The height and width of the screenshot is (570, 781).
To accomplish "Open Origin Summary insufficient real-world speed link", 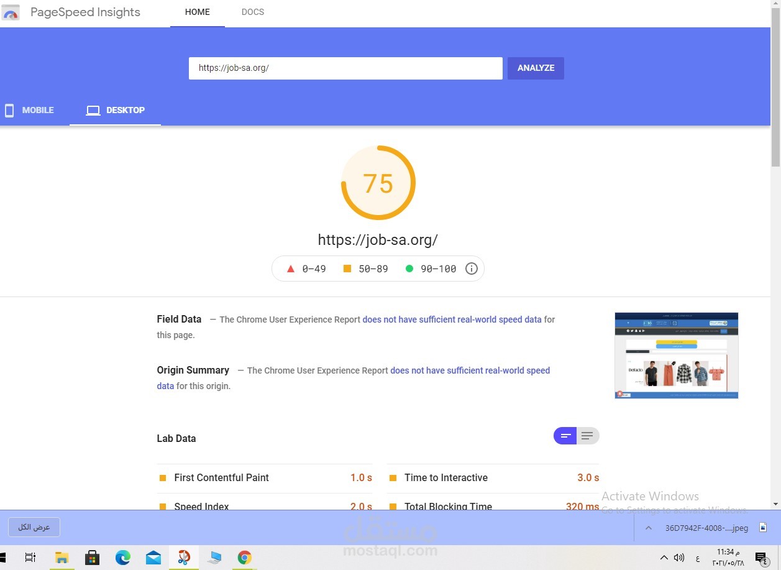I will click(470, 370).
